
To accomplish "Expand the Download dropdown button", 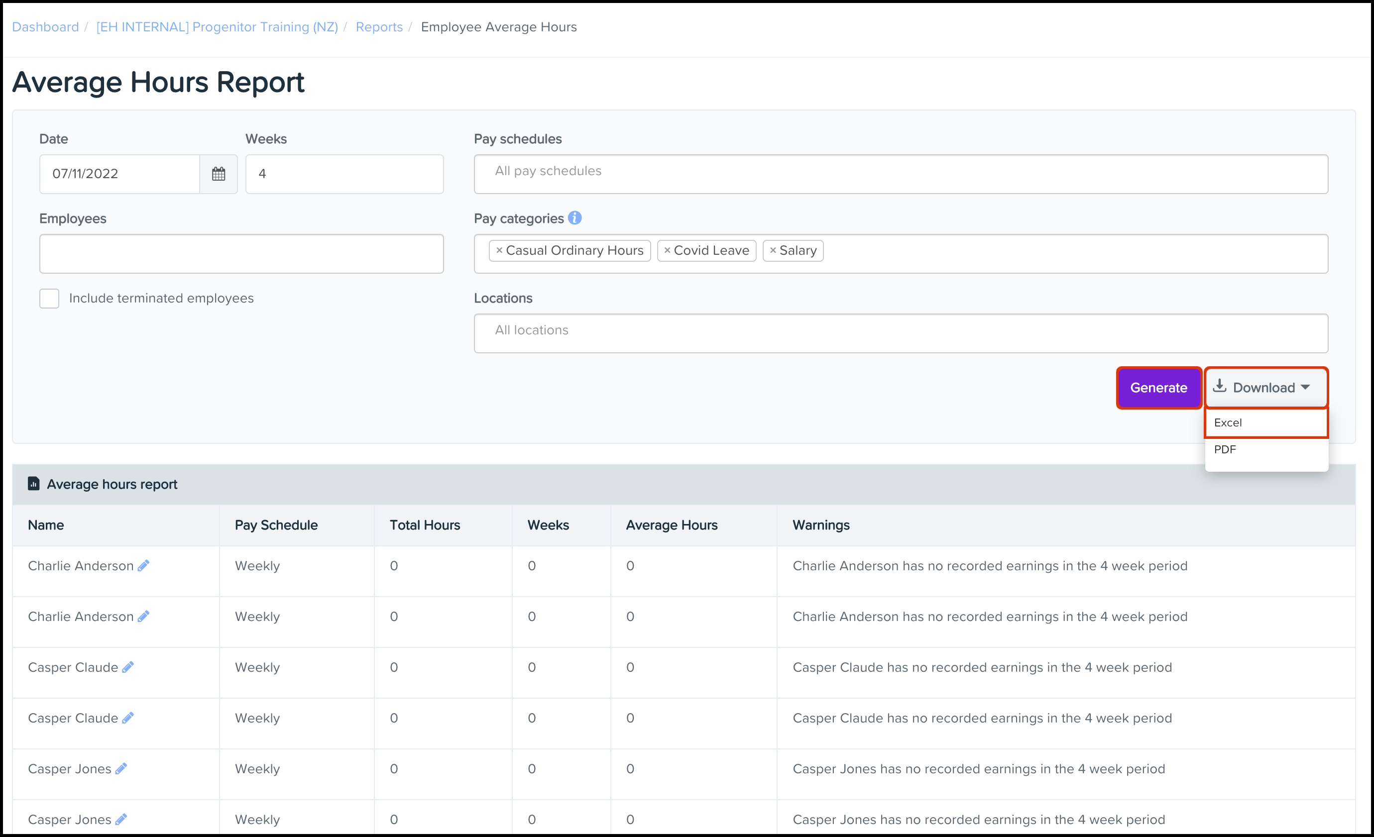I will tap(1265, 387).
